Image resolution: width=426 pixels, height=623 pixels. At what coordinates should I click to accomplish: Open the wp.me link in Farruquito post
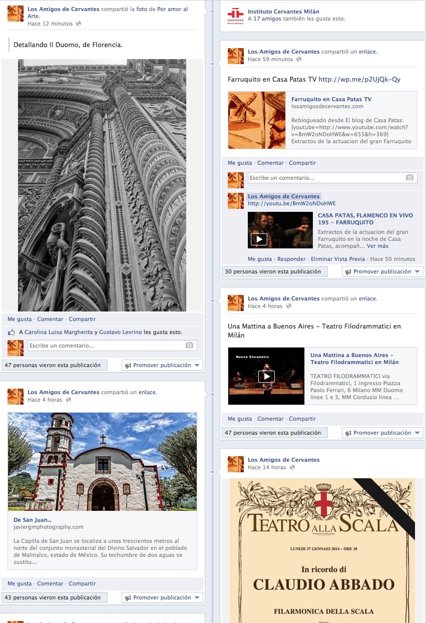[x=359, y=79]
